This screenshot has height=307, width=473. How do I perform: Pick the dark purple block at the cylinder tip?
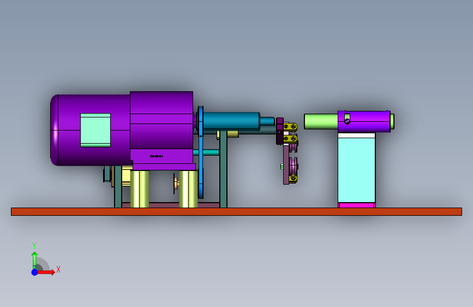coord(280,131)
